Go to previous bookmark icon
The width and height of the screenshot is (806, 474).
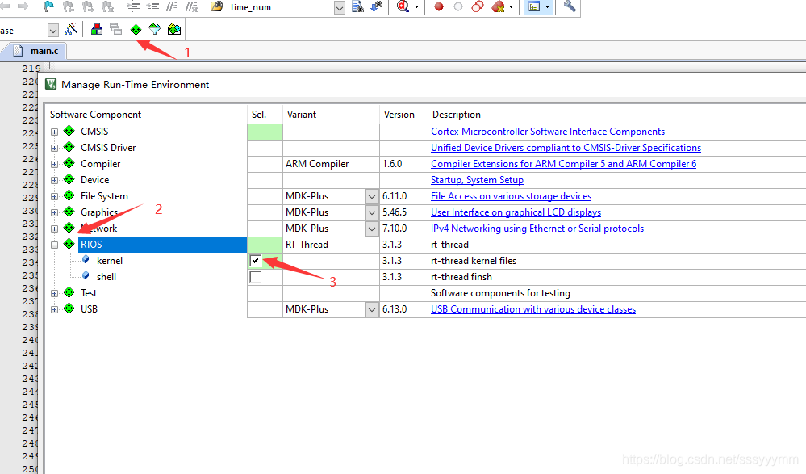click(69, 6)
